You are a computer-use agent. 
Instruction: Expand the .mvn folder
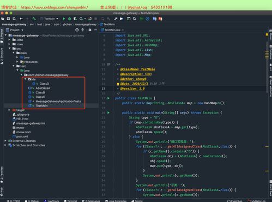pos(9,44)
